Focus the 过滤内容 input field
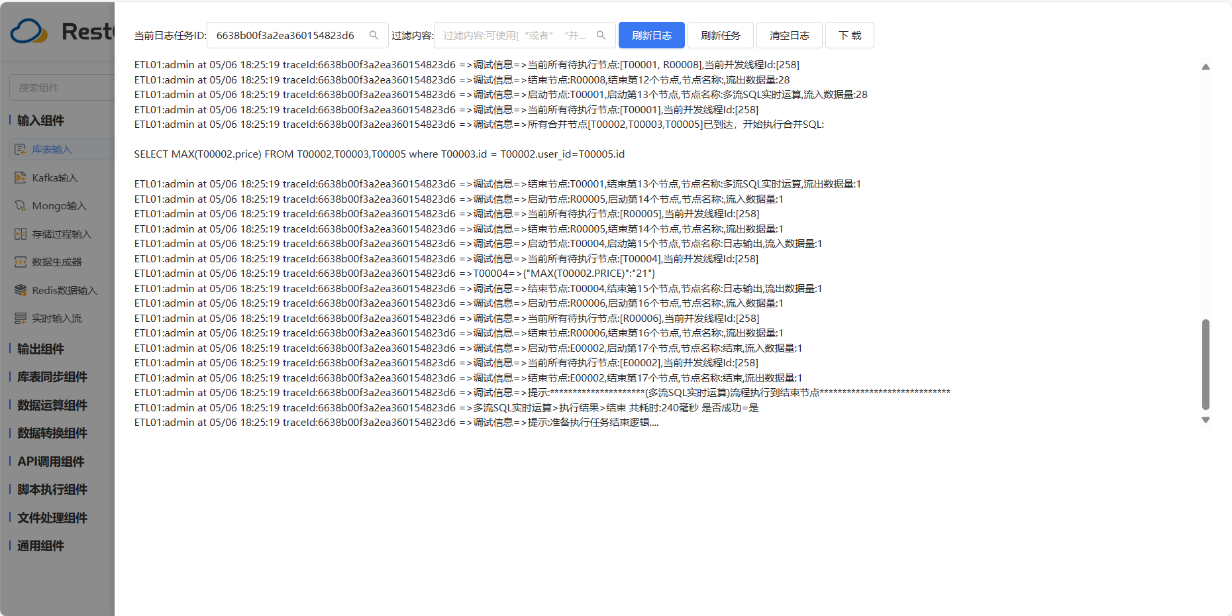The height and width of the screenshot is (616, 1232). tap(525, 35)
